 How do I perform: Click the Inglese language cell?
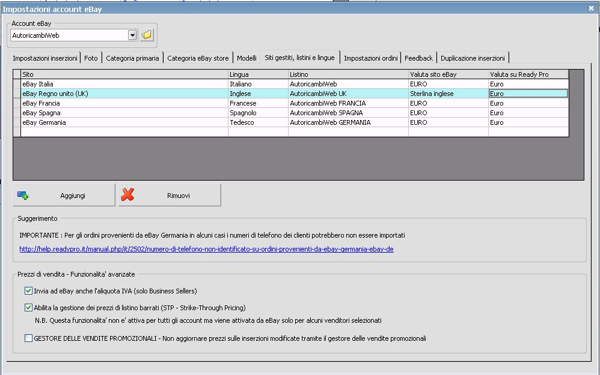(x=259, y=94)
